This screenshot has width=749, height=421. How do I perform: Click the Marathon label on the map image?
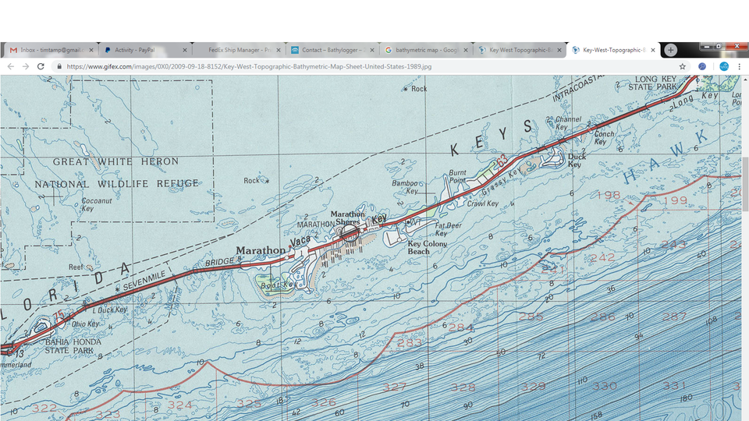261,250
